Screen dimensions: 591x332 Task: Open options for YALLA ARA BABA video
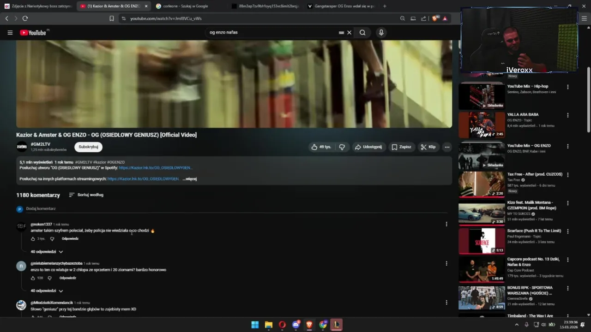click(567, 115)
